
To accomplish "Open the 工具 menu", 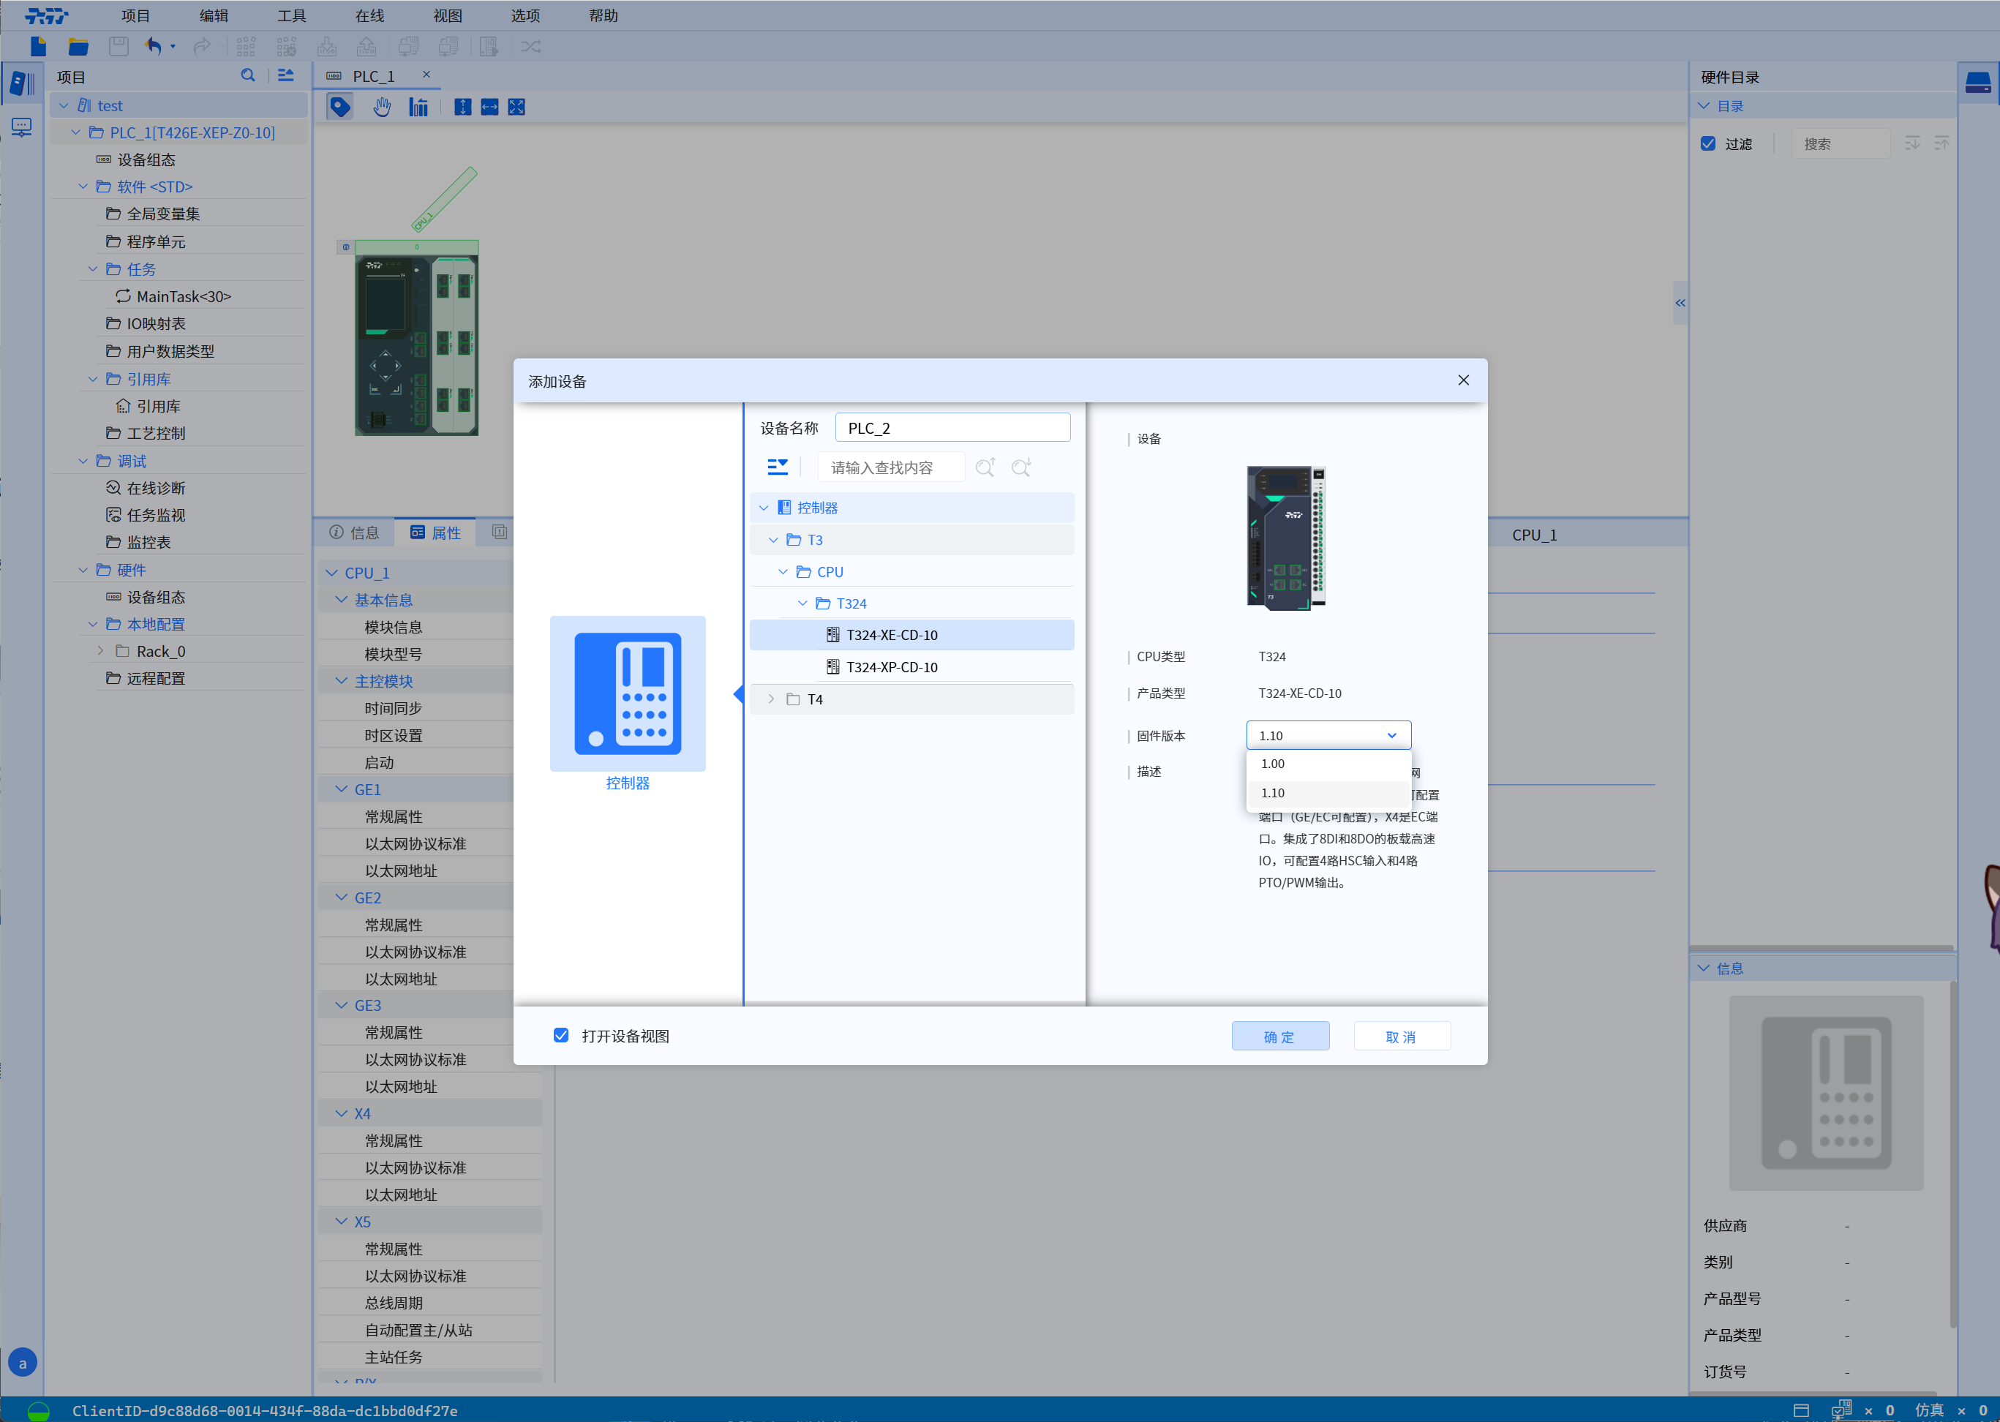I will 292,16.
